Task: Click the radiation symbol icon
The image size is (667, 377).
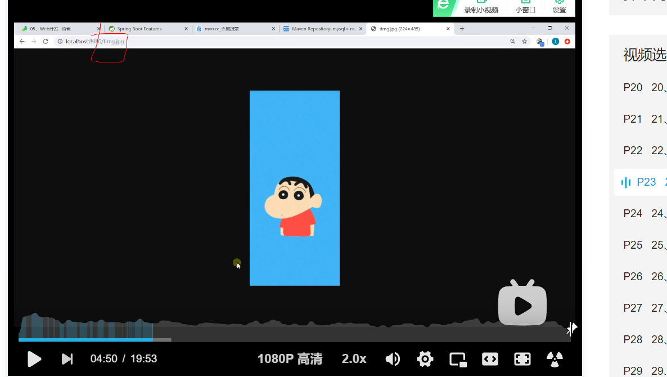Action: tap(555, 359)
